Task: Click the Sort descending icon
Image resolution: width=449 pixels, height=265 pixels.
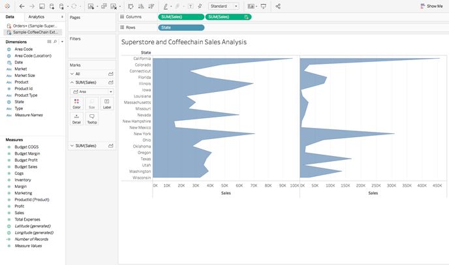Action: (151, 6)
